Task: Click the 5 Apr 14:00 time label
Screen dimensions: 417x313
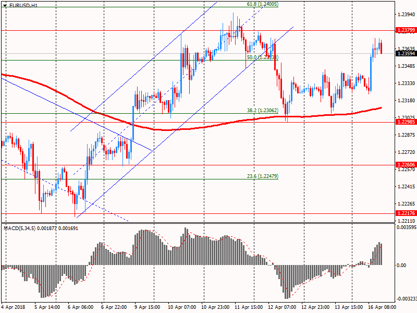Action: pyautogui.click(x=47, y=307)
